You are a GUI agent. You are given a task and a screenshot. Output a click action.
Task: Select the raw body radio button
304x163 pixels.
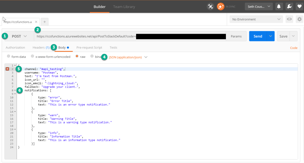coord(77,57)
